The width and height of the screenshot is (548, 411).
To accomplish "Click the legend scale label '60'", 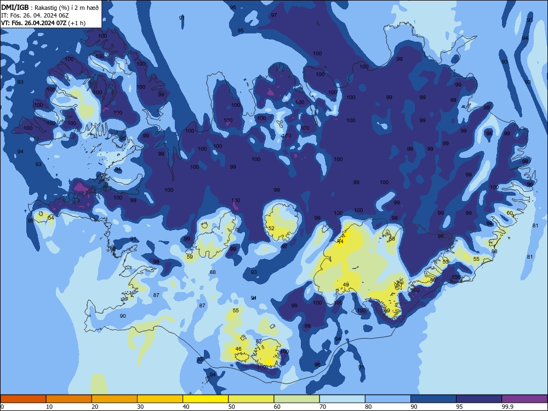I will click(277, 407).
